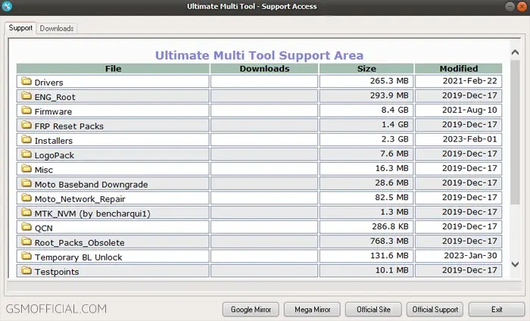Click the Google Mirror button
530x321 pixels.
tap(251, 310)
